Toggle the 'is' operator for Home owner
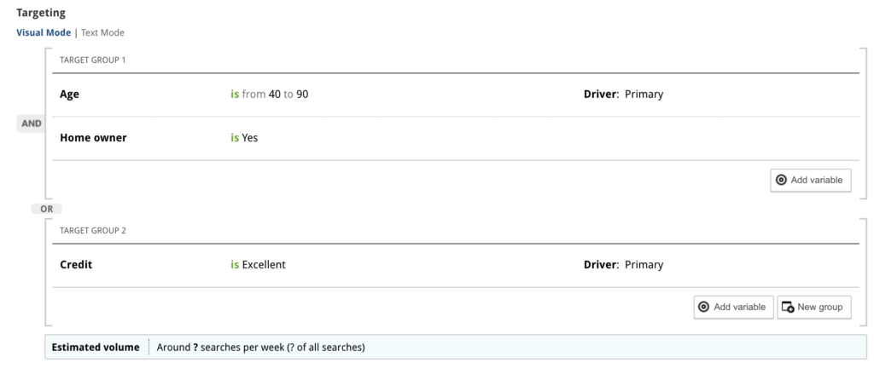This screenshot has width=874, height=374. pos(235,138)
